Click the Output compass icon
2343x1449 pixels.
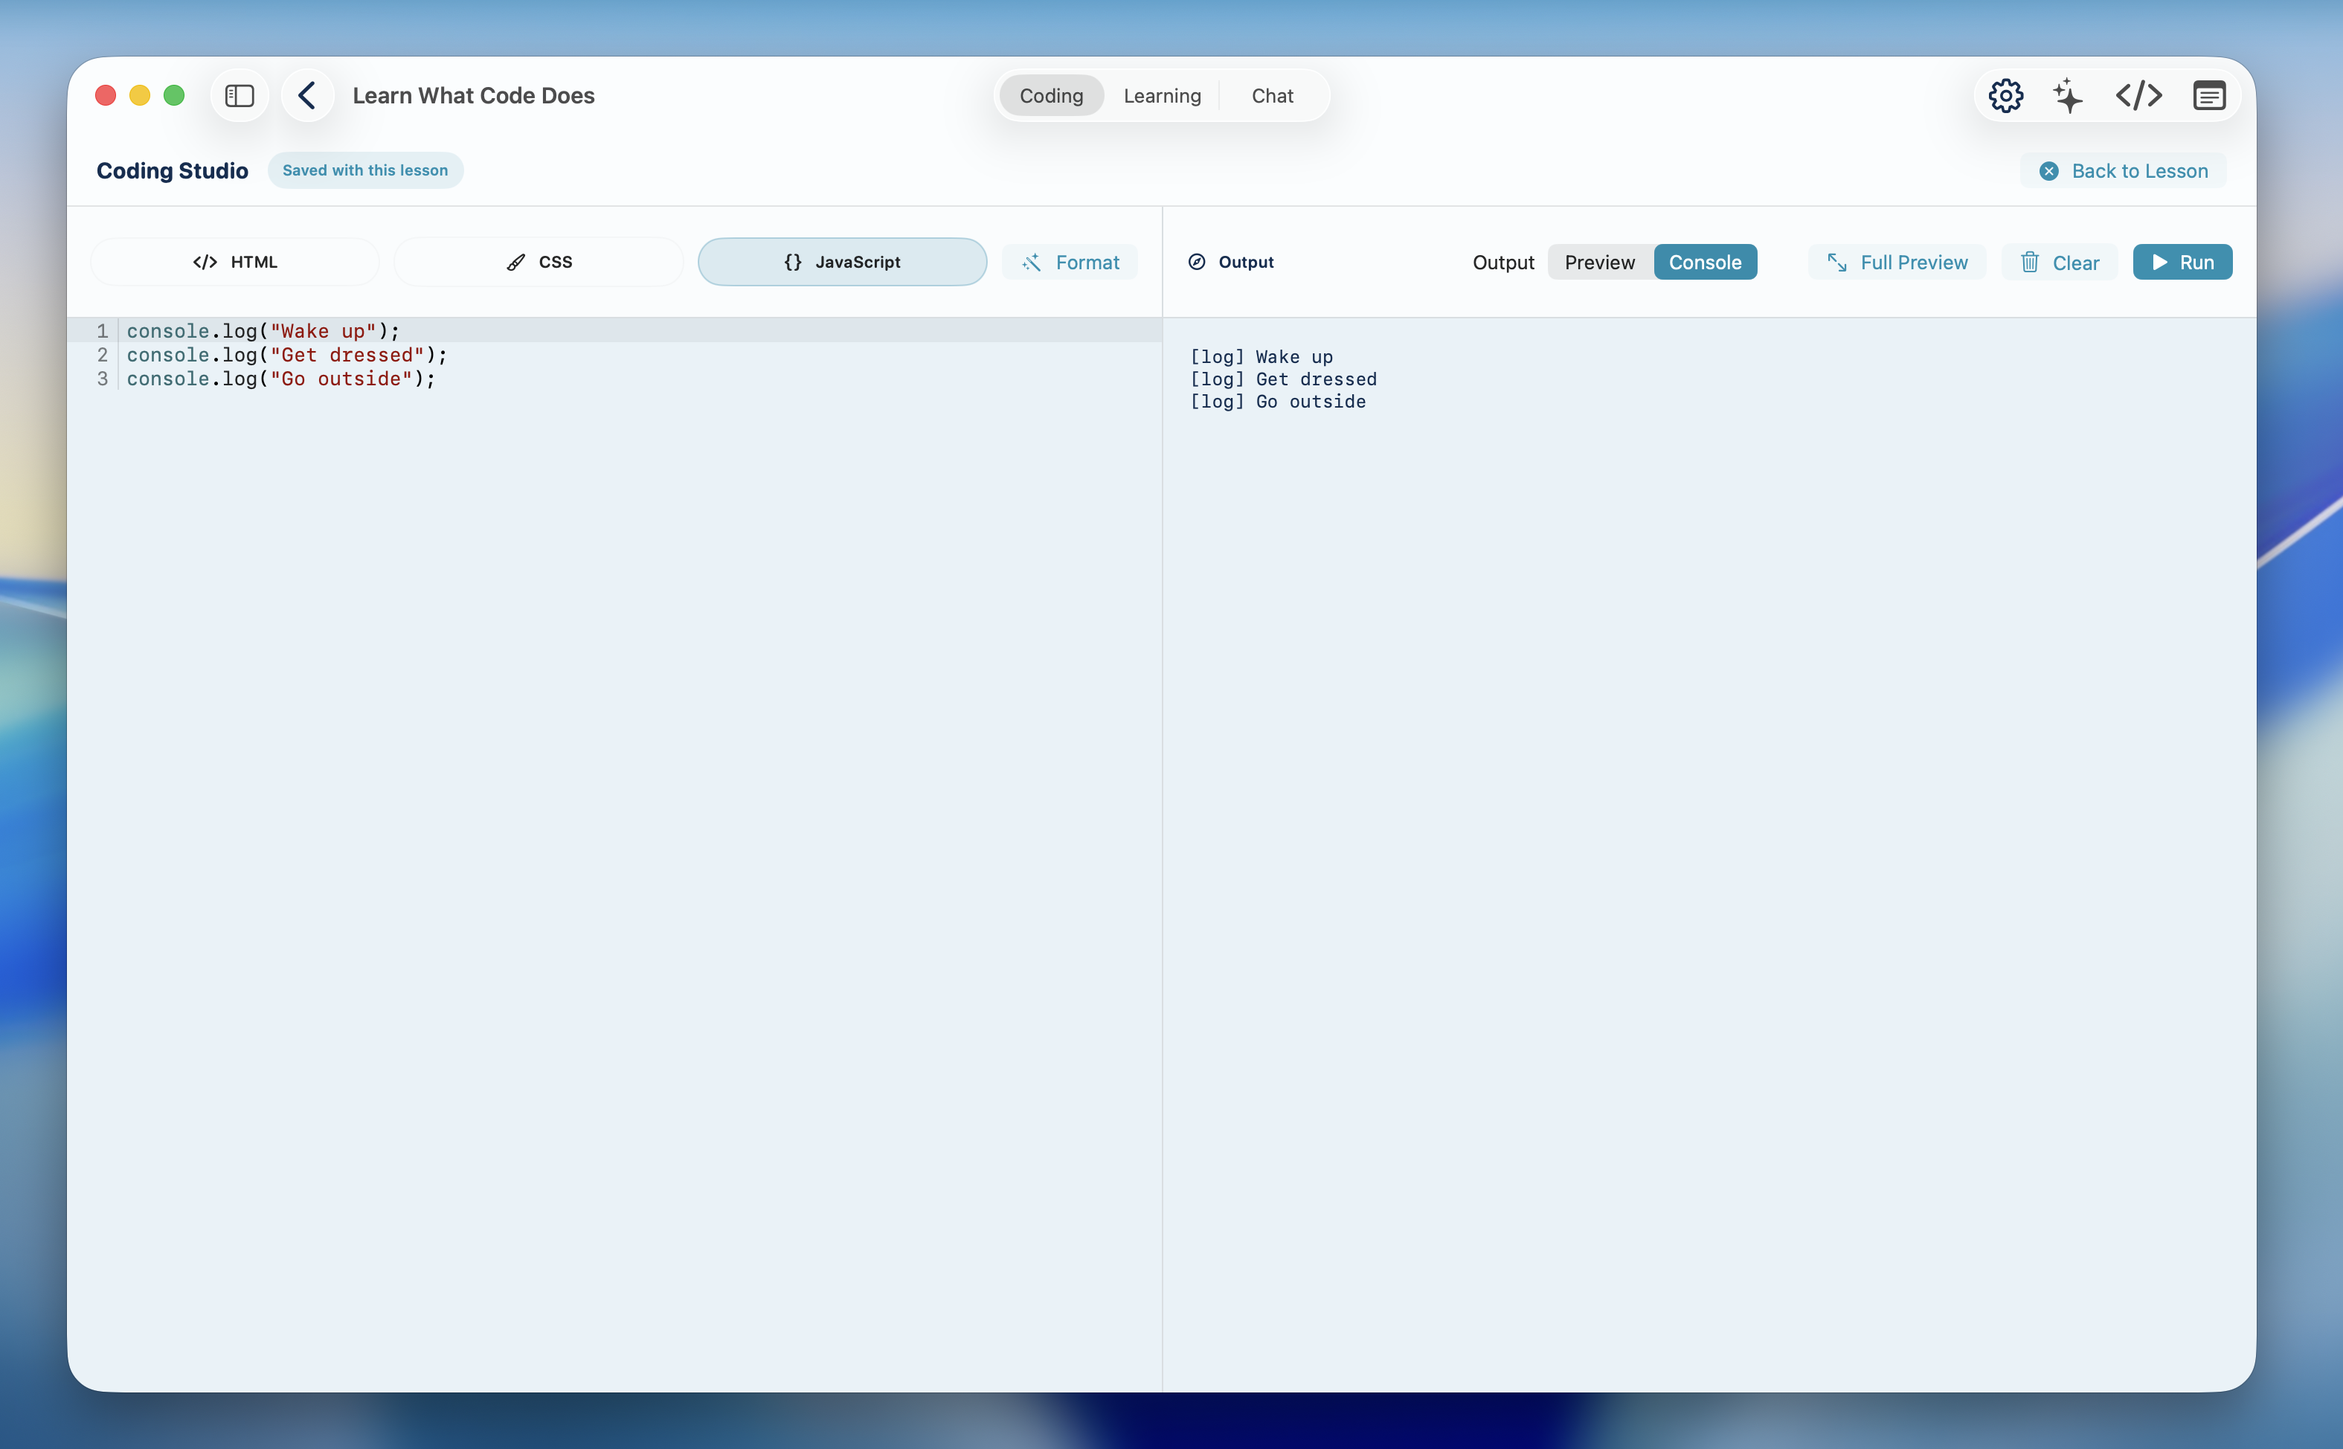coord(1196,262)
